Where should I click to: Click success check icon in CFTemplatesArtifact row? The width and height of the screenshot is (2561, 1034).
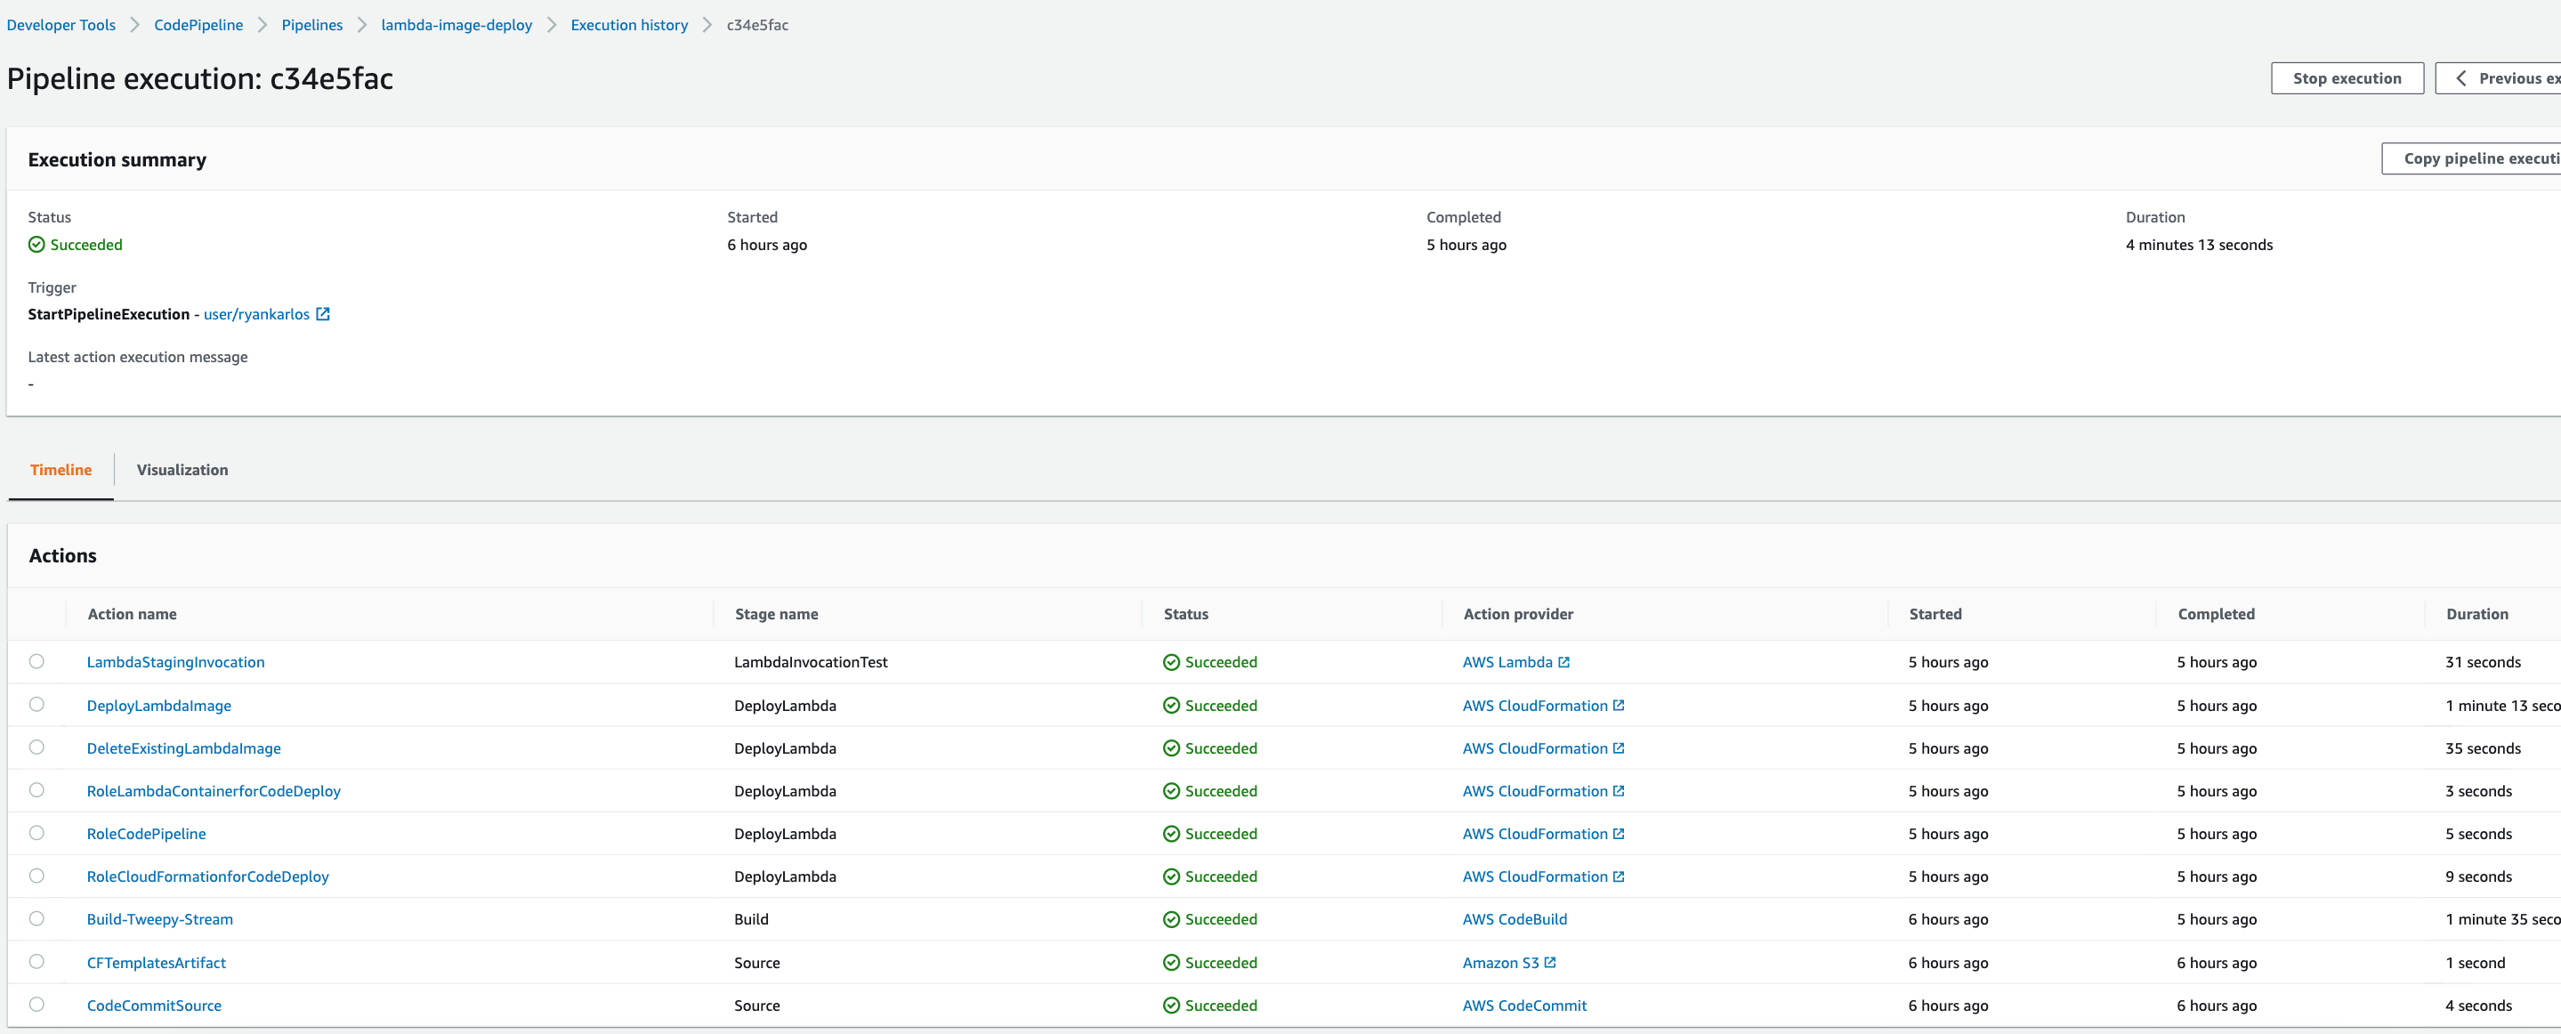1171,963
